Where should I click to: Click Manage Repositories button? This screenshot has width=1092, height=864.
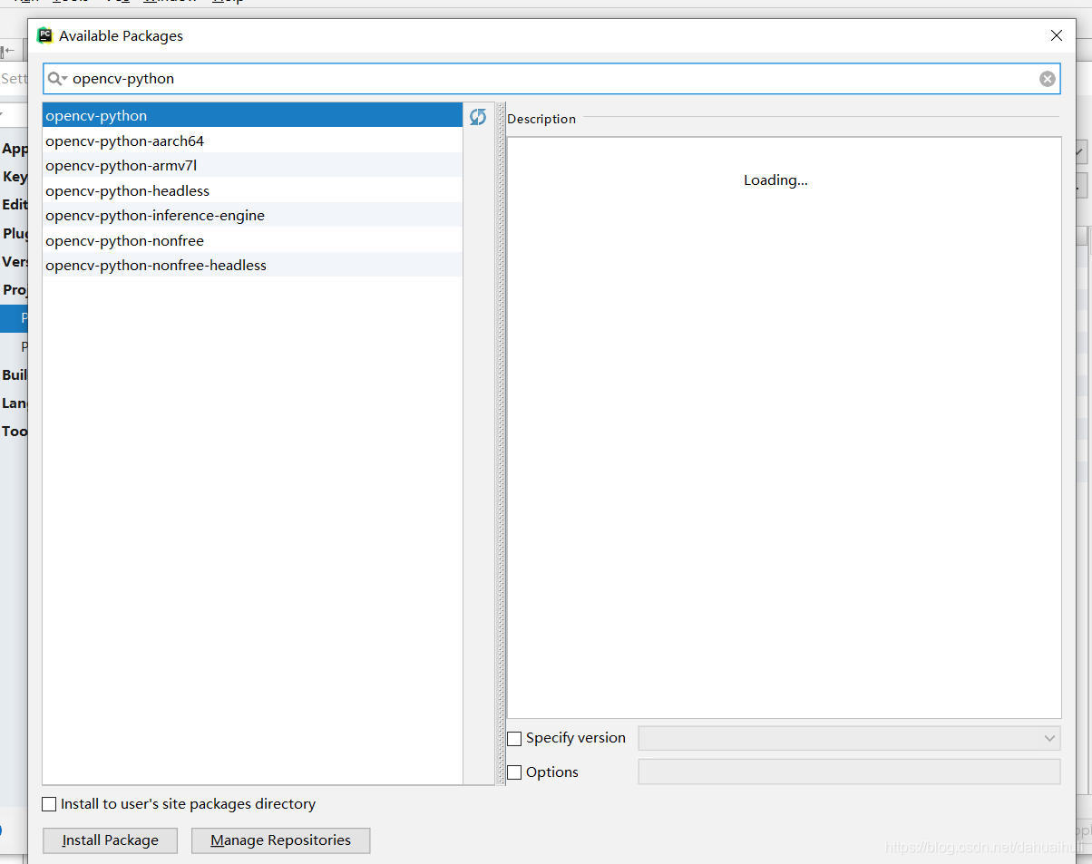click(x=280, y=840)
